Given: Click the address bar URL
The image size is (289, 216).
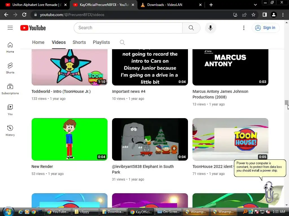Looking at the screenshot, I should [x=72, y=15].
